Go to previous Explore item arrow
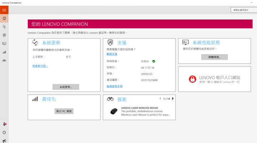The height and width of the screenshot is (143, 257). click(x=160, y=99)
